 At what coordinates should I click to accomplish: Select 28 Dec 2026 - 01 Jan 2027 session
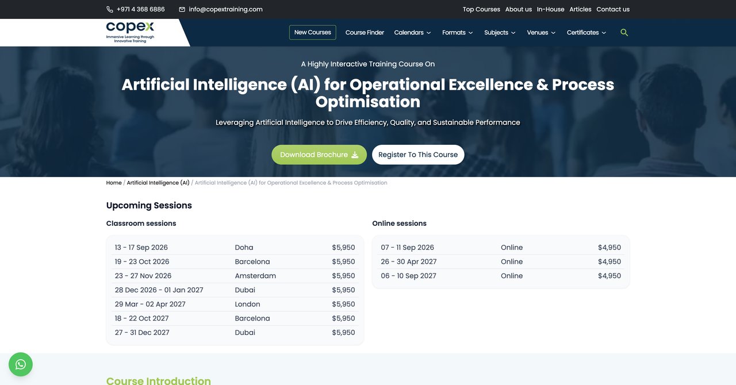pyautogui.click(x=235, y=290)
